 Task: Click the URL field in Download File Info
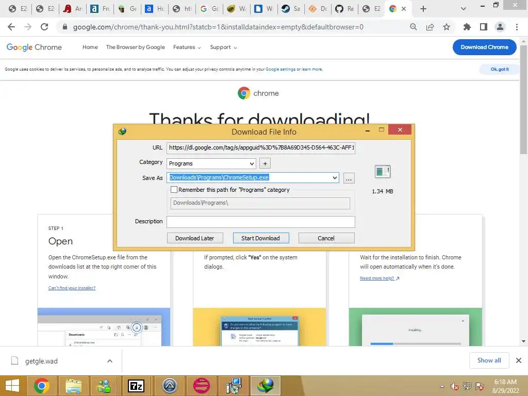[x=260, y=147]
